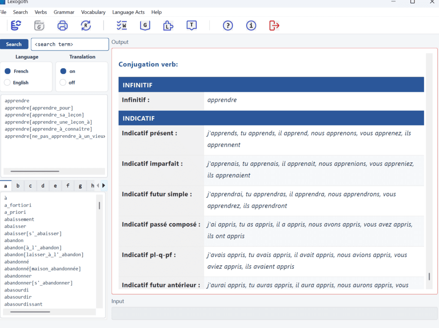The height and width of the screenshot is (328, 439).
Task: Select 'abandon' in word list
Action: click(x=14, y=240)
